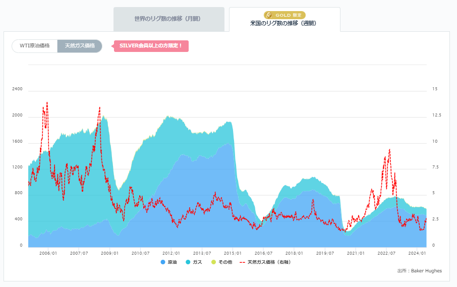Switch to 世界のリグ数の推移（月間） tab
The image size is (457, 287).
coord(169,19)
